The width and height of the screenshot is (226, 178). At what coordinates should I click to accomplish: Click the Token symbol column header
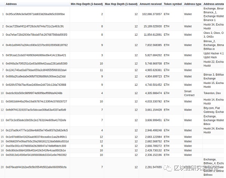click(x=173, y=4)
